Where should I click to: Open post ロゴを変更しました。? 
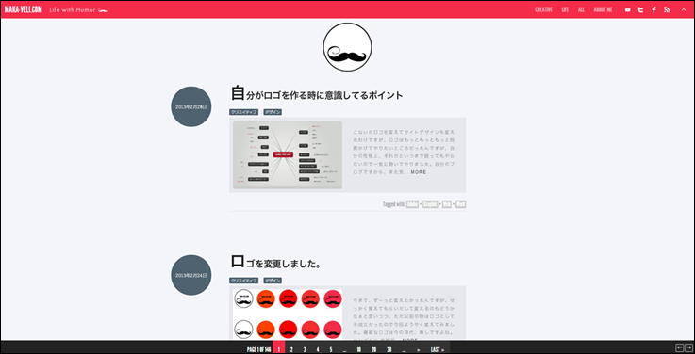(275, 263)
